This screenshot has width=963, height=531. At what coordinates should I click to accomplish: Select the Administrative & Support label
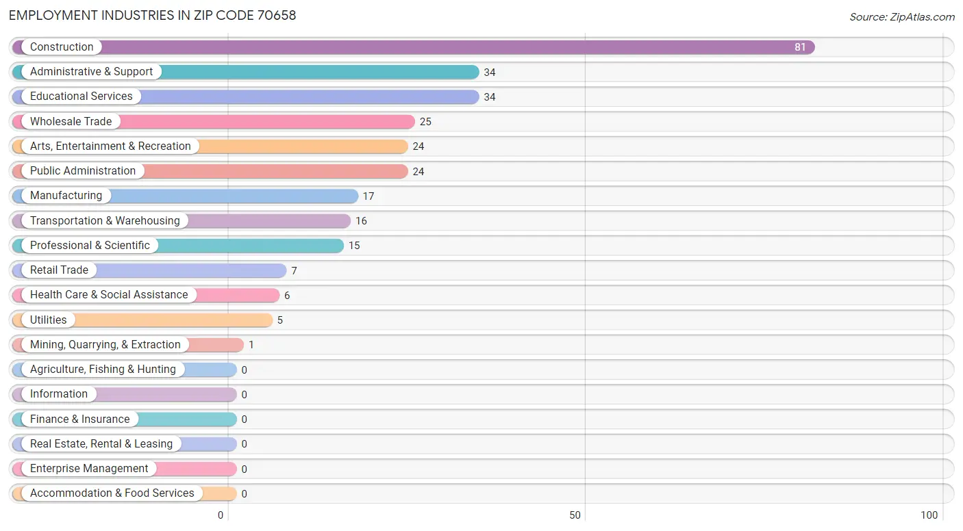[x=91, y=72]
